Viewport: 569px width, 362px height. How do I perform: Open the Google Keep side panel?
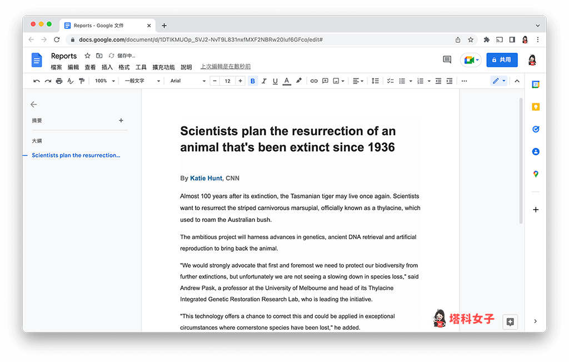click(536, 107)
